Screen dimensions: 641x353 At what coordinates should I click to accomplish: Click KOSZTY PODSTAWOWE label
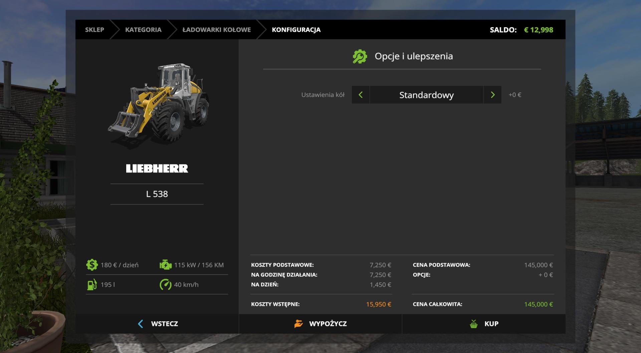282,265
